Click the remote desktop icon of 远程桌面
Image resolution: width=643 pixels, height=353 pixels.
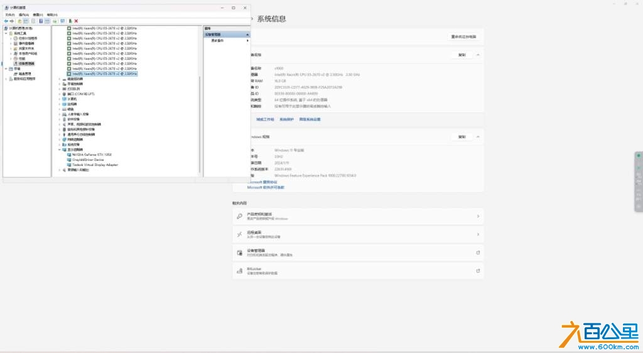tap(239, 234)
